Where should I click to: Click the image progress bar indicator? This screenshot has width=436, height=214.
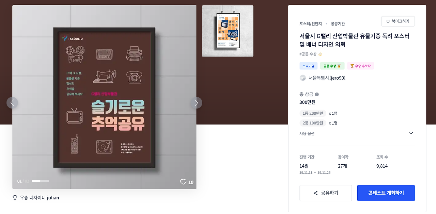coord(40,181)
